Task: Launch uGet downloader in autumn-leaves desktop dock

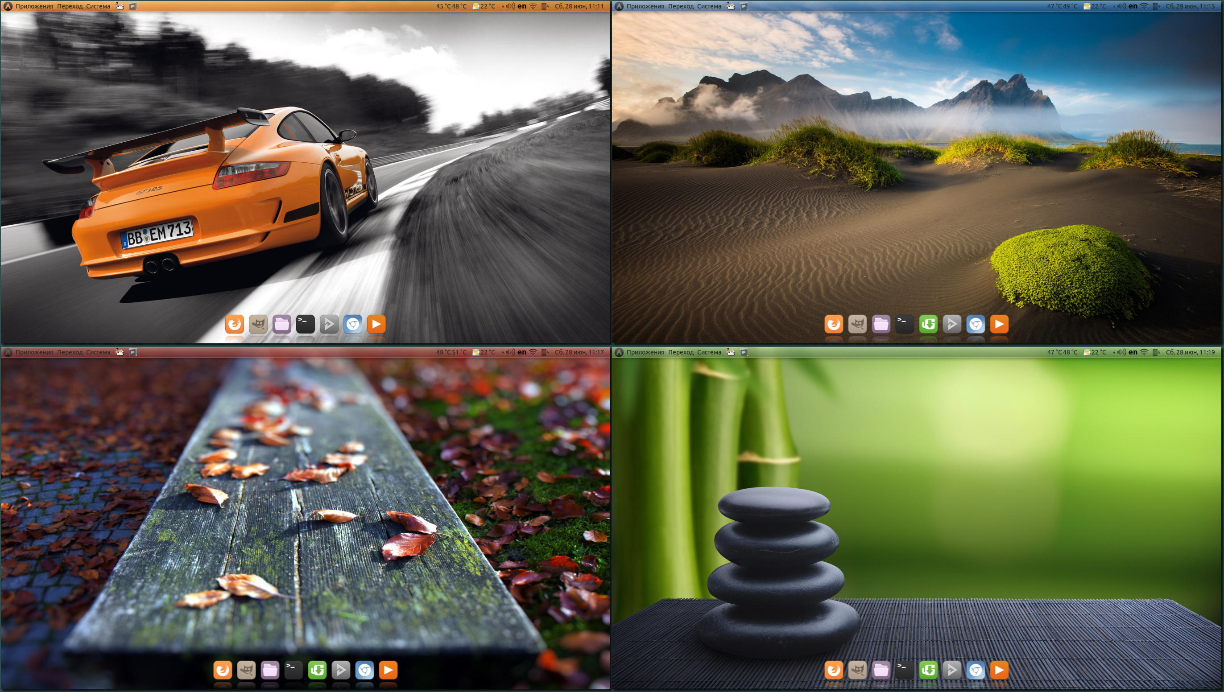Action: (x=318, y=670)
